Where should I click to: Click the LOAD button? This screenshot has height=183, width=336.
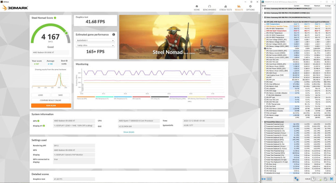click(40, 95)
